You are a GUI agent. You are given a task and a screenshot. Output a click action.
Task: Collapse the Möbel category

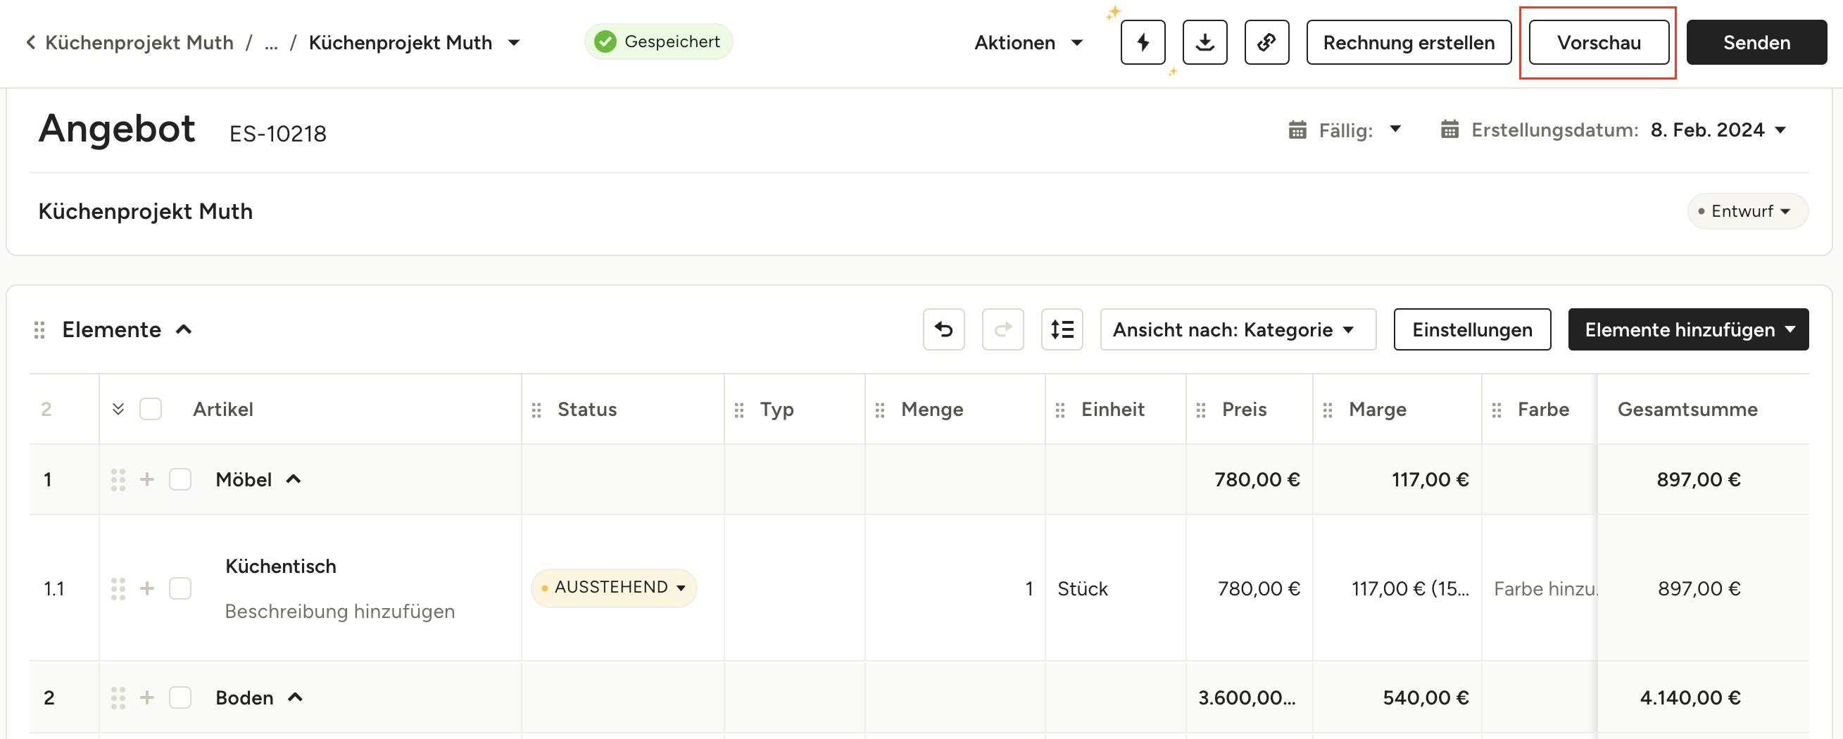tap(294, 479)
